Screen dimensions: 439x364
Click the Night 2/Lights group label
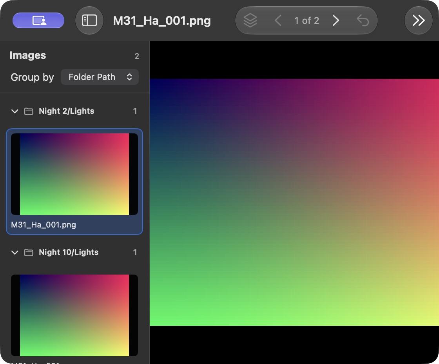click(66, 111)
